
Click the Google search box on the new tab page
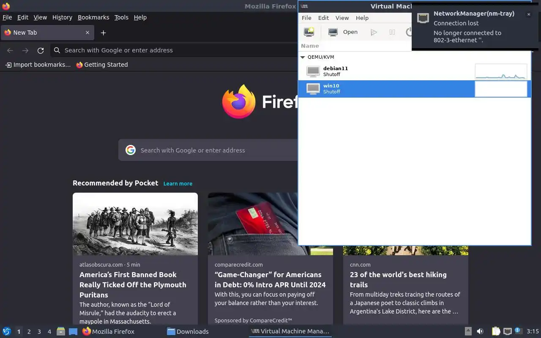208,150
